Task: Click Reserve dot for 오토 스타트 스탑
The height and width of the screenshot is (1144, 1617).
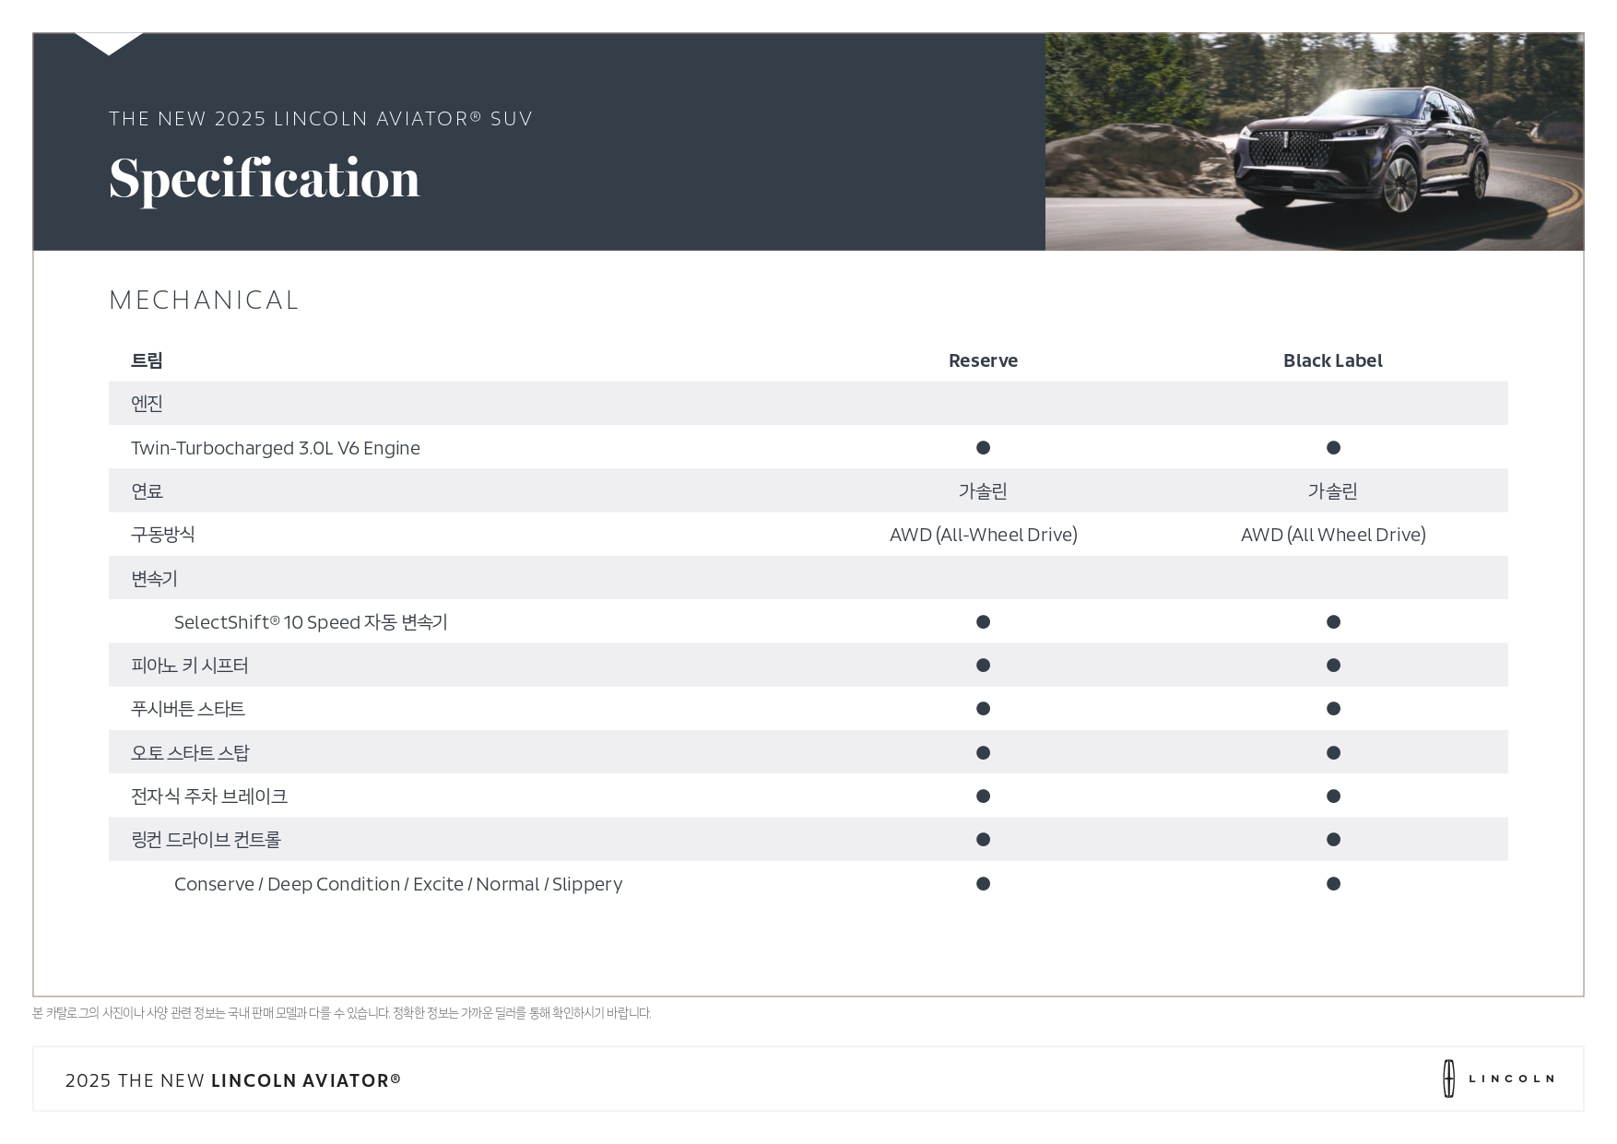Action: tap(983, 753)
